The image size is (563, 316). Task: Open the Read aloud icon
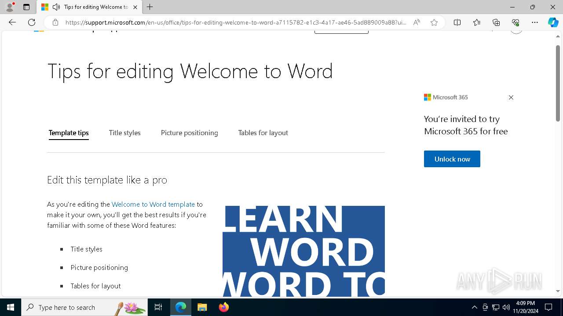[x=417, y=22]
